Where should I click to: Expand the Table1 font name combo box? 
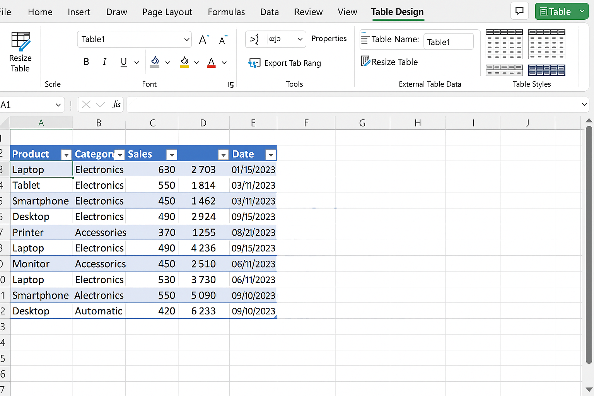187,39
